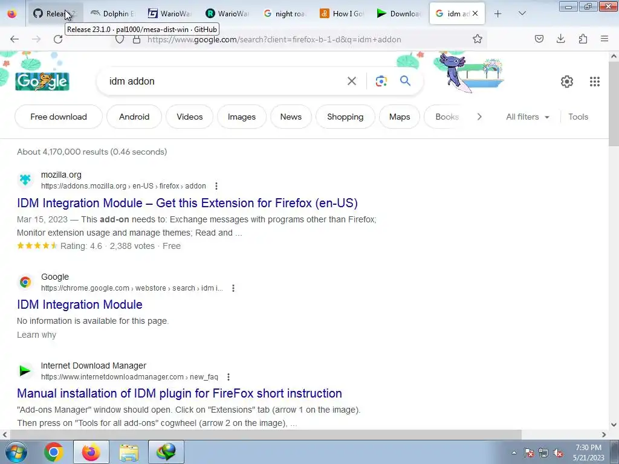
Task: Go to Google homepage via doodle logo
Action: tap(42, 82)
